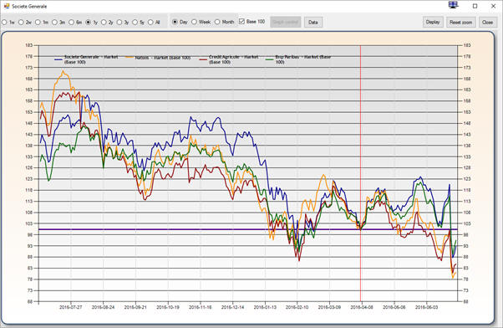Click the Display button

433,22
